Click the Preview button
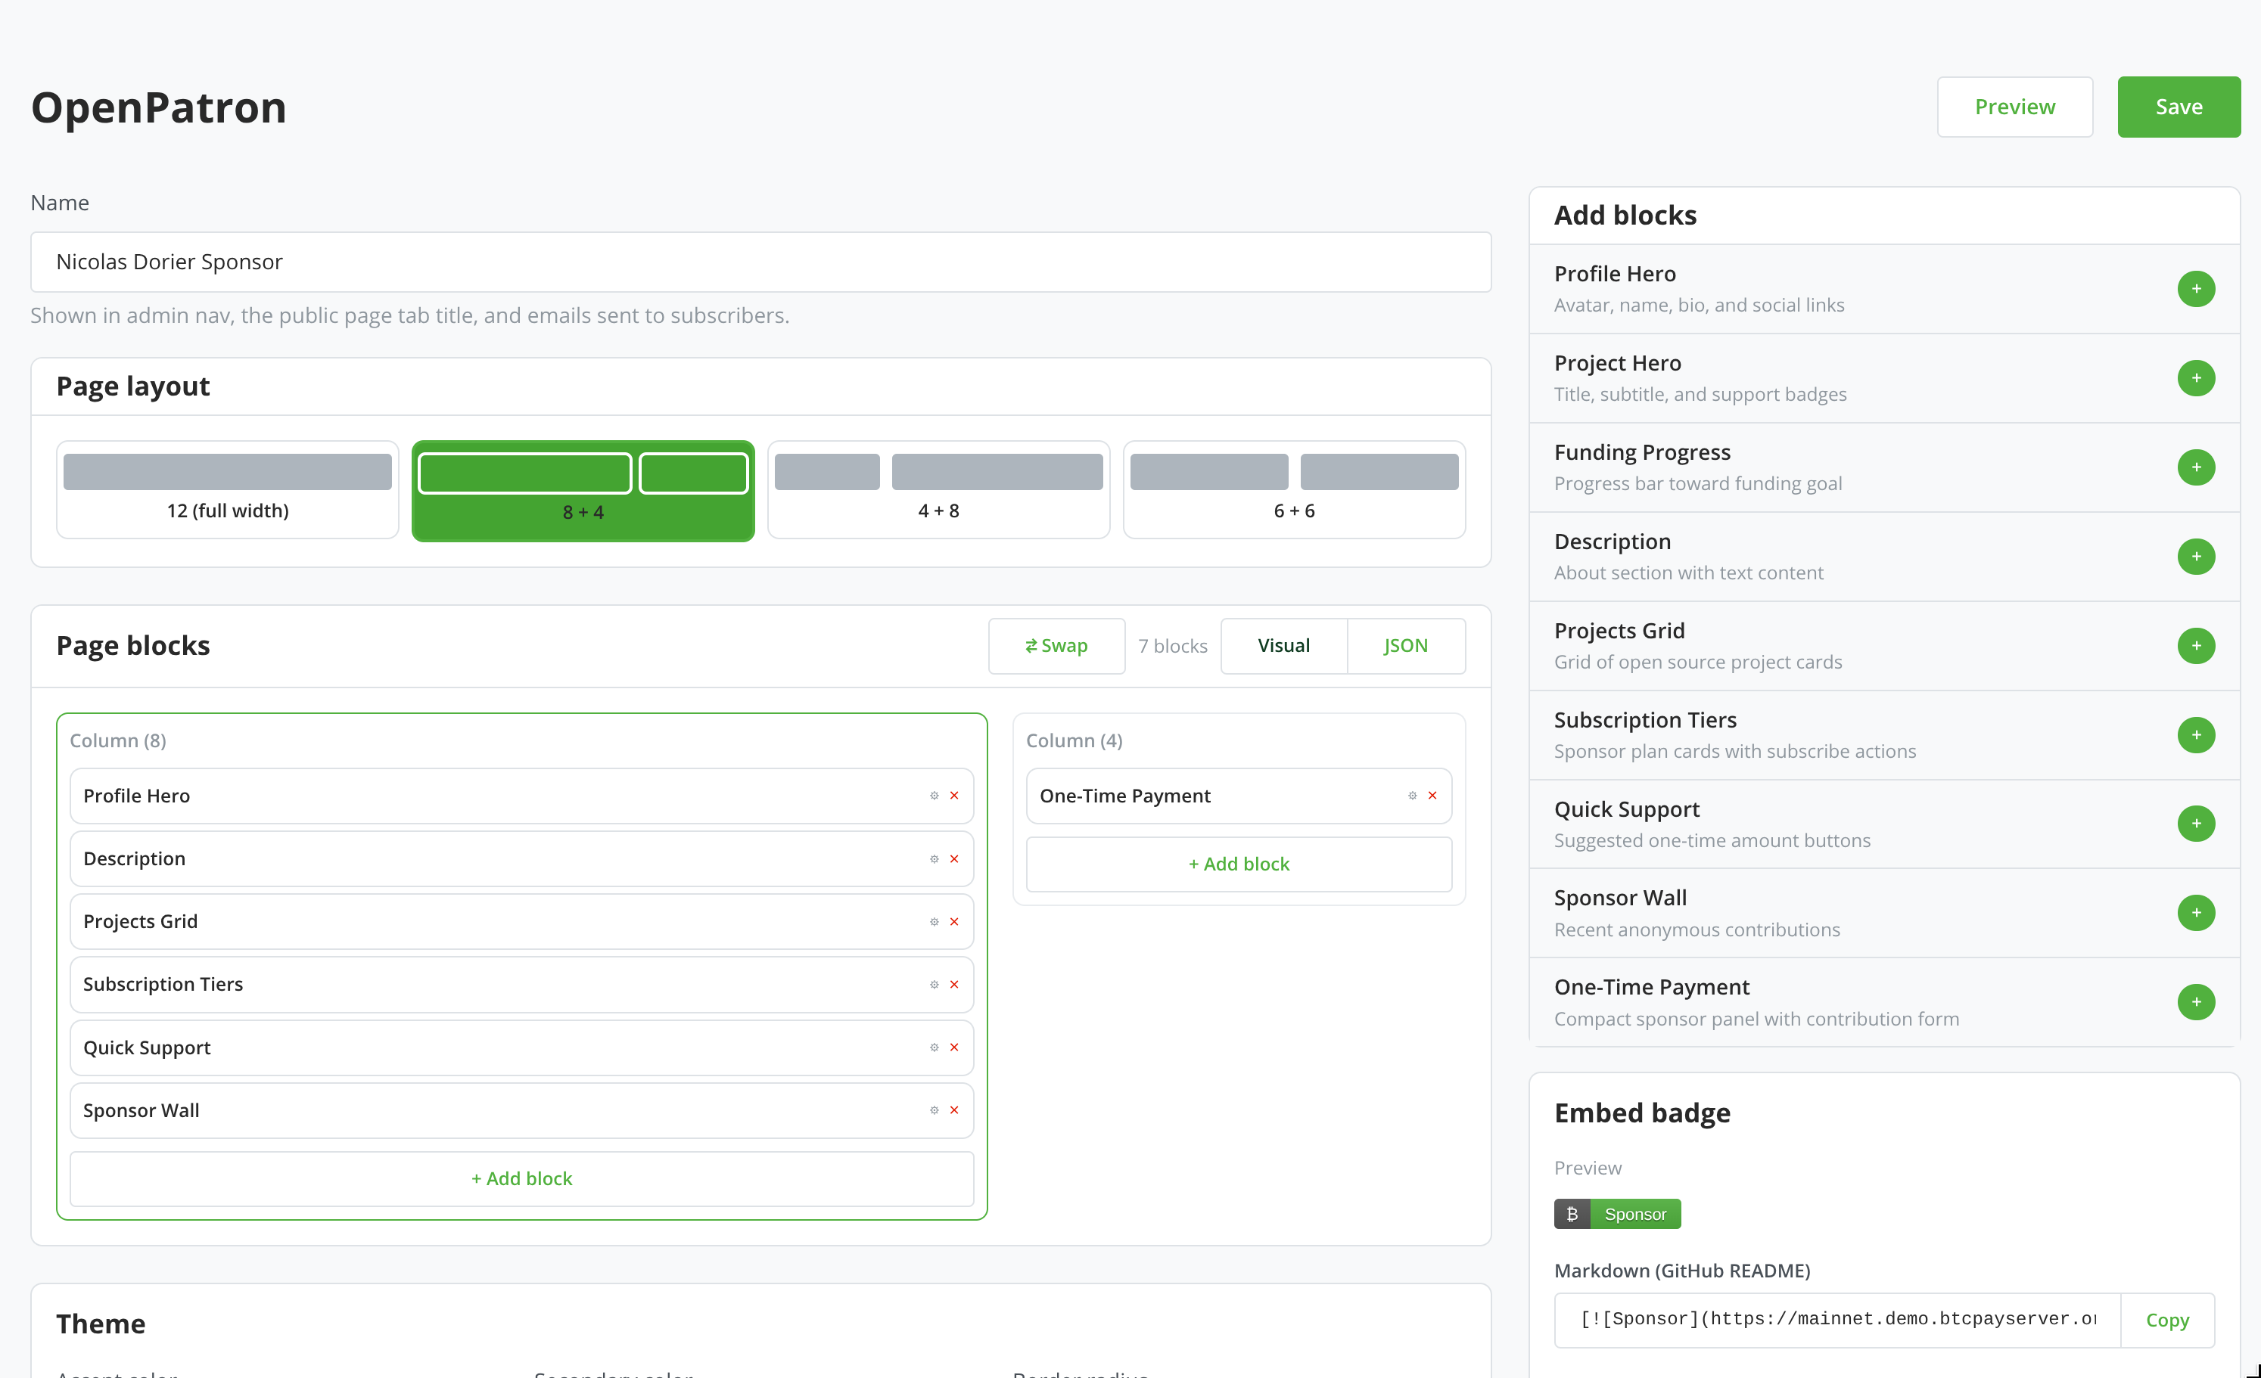 [x=2015, y=107]
